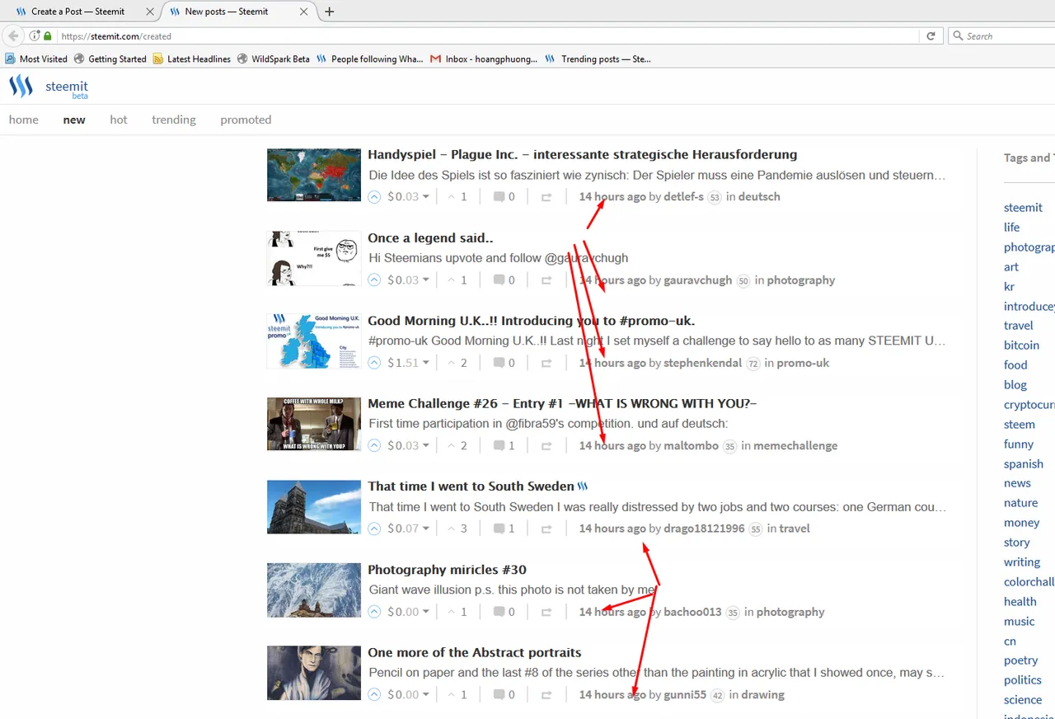The height and width of the screenshot is (719, 1055).
Task: Expand payout dropdown on Abstract portraits post
Action: [x=409, y=695]
